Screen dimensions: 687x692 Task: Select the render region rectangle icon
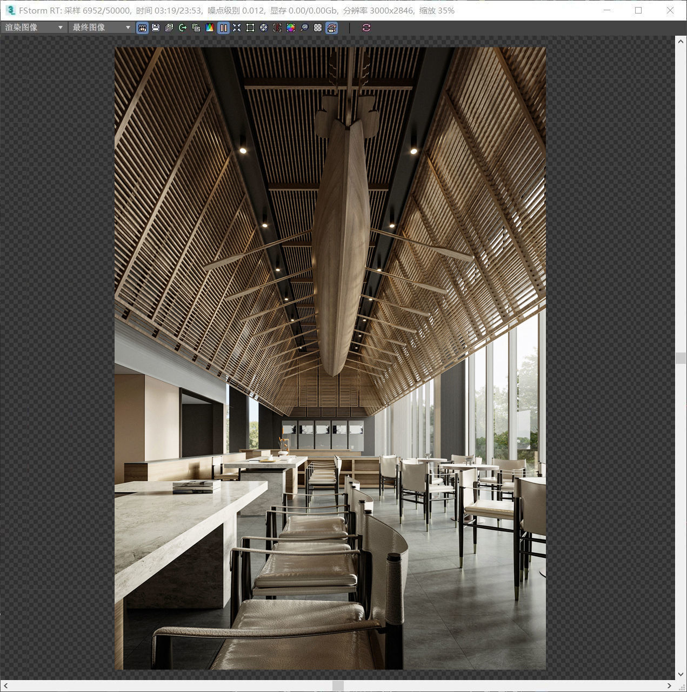pos(250,28)
